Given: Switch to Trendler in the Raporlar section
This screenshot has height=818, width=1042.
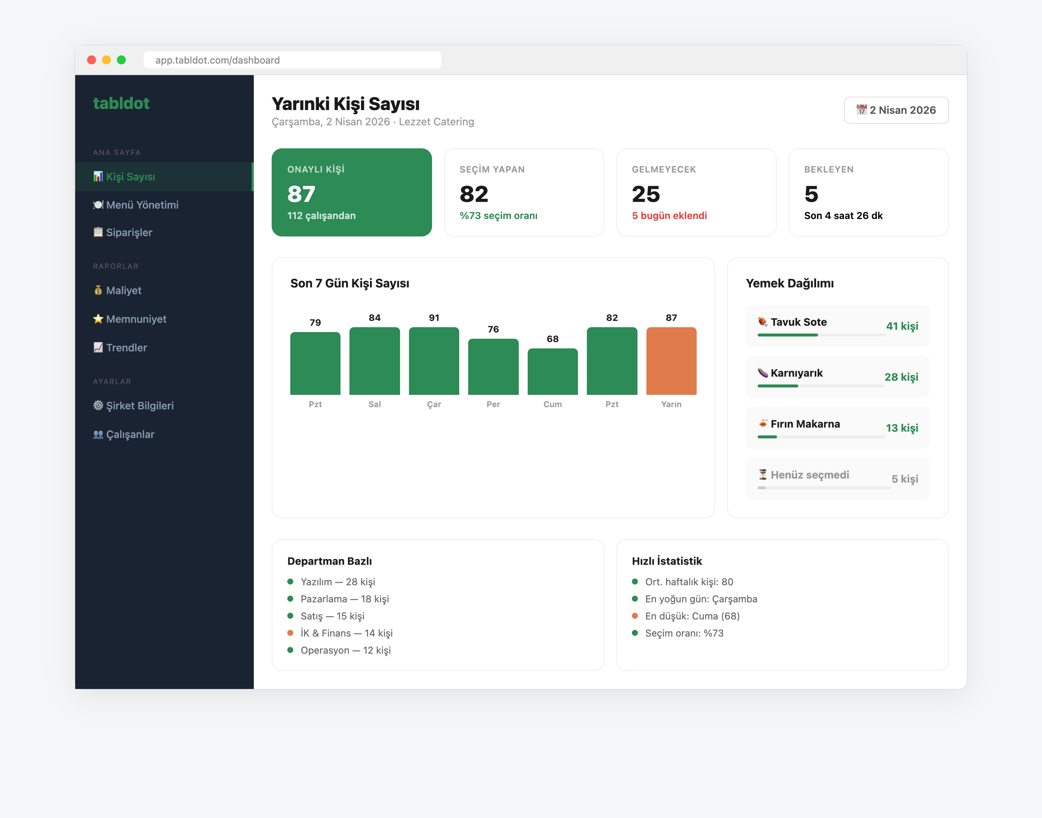Looking at the screenshot, I should click(126, 348).
